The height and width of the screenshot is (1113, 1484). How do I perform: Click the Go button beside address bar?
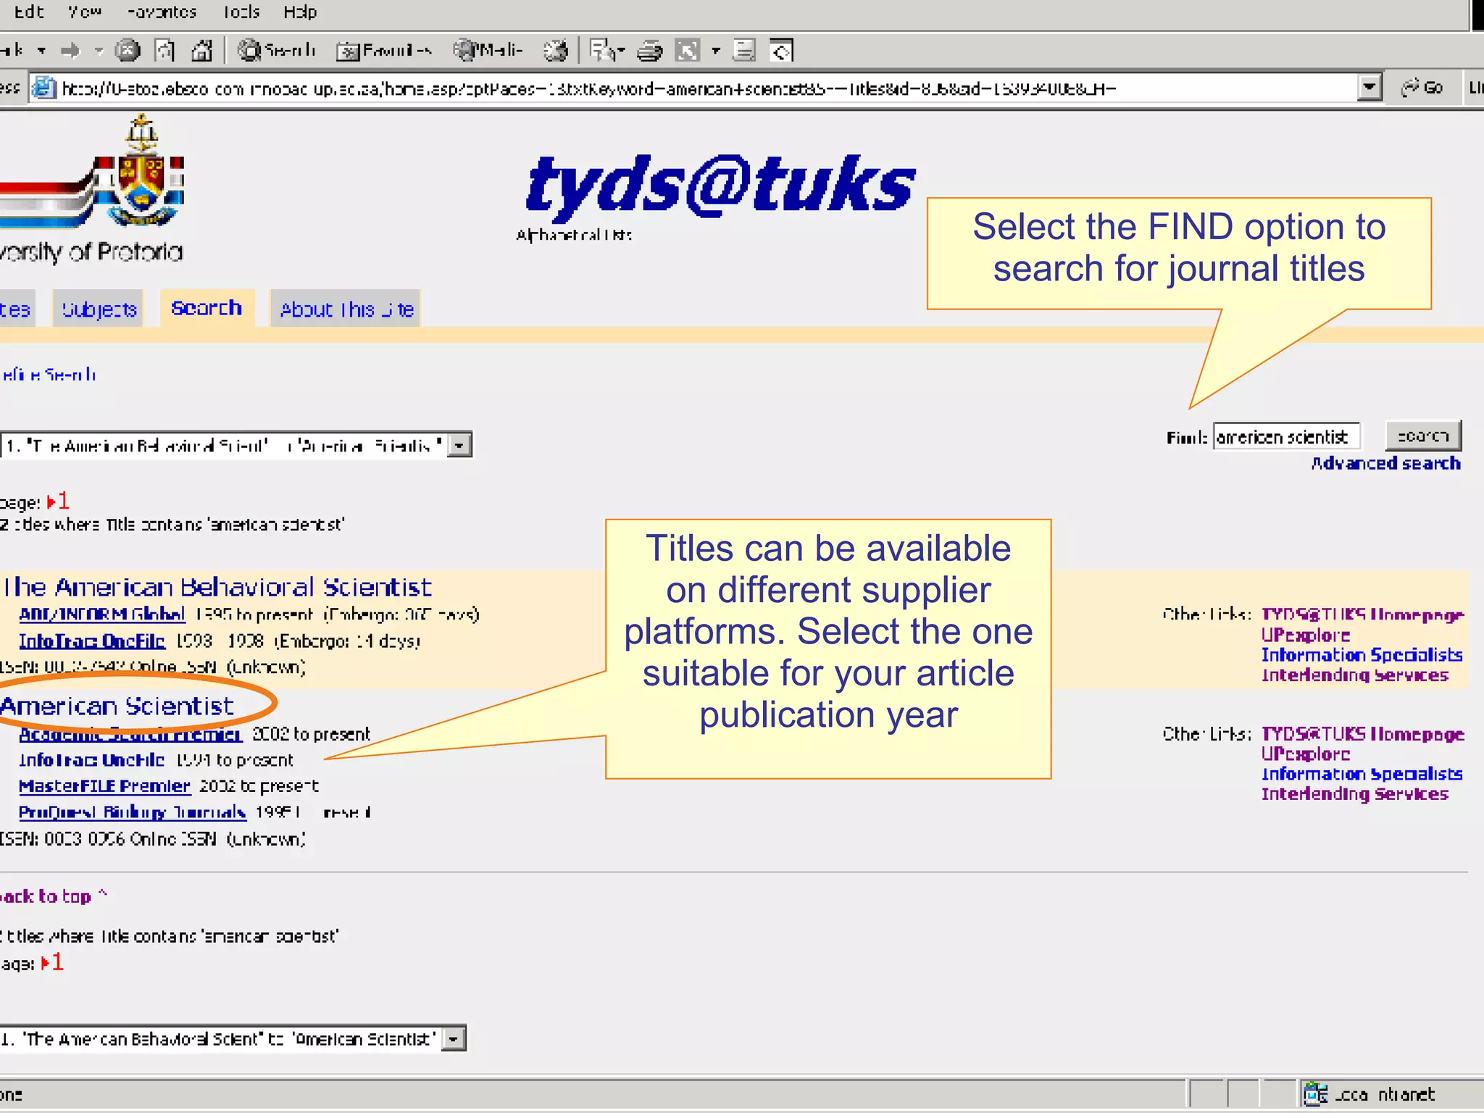[x=1423, y=88]
